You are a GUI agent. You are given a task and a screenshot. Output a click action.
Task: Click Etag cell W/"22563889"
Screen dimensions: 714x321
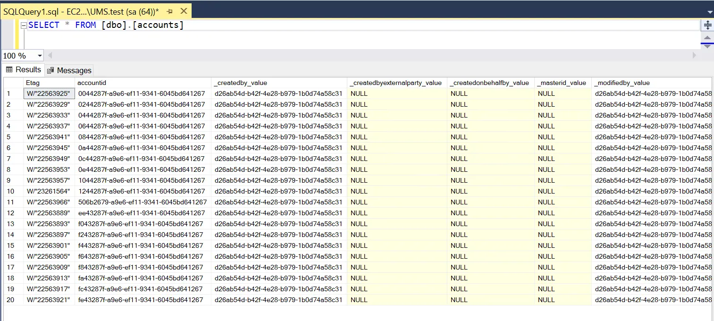tap(49, 213)
